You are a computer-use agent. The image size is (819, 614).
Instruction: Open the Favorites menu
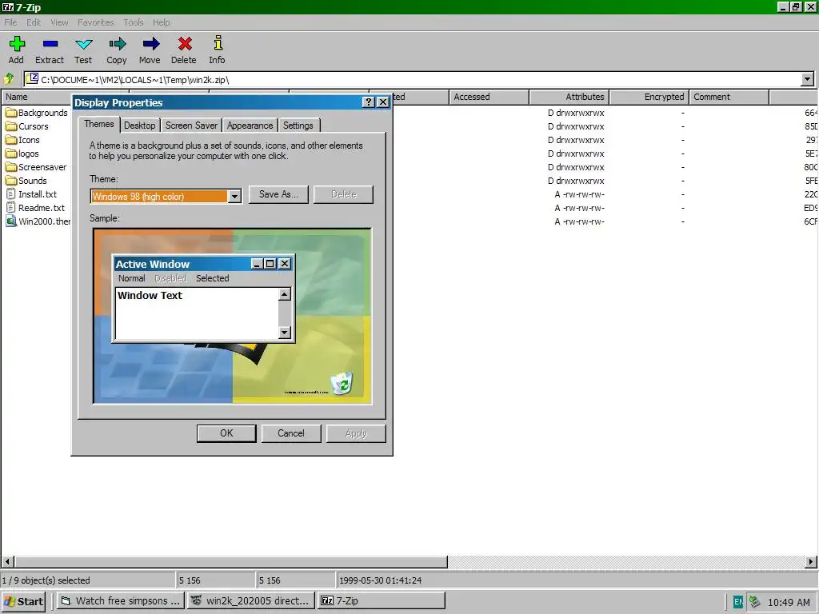(96, 22)
